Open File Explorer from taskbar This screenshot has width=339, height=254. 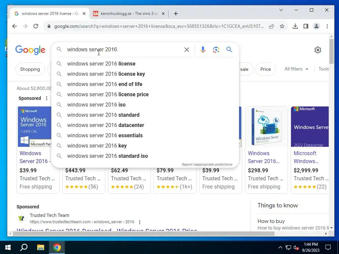pos(40,247)
